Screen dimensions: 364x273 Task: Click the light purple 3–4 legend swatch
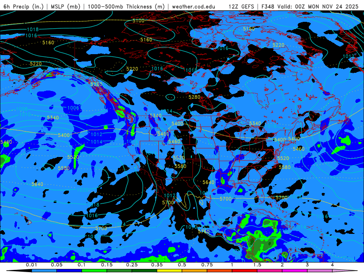pyautogui.click(x=320, y=271)
